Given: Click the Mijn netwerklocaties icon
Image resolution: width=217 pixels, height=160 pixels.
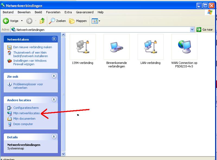Looking at the screenshot, I should point(9,113).
